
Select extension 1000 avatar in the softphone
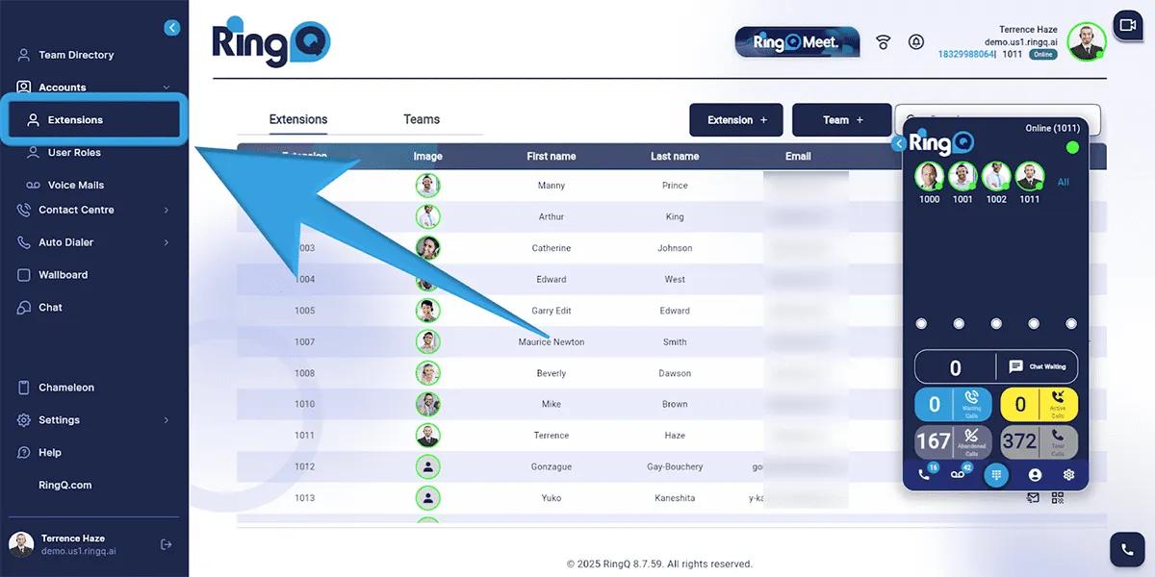(929, 176)
